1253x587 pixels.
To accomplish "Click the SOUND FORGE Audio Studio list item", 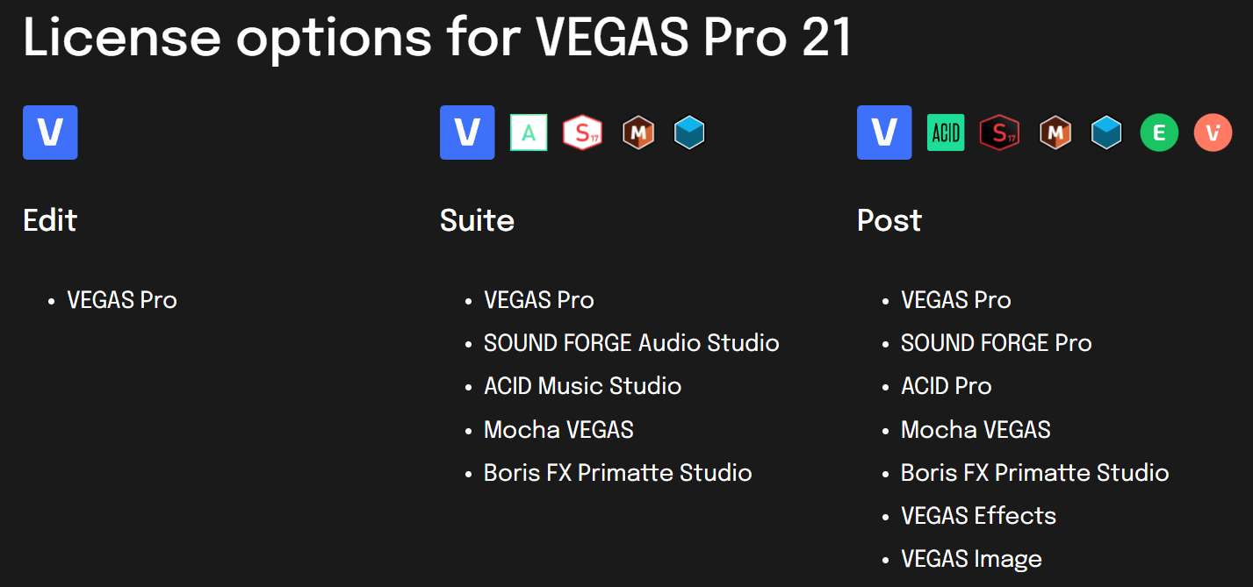I will [631, 343].
